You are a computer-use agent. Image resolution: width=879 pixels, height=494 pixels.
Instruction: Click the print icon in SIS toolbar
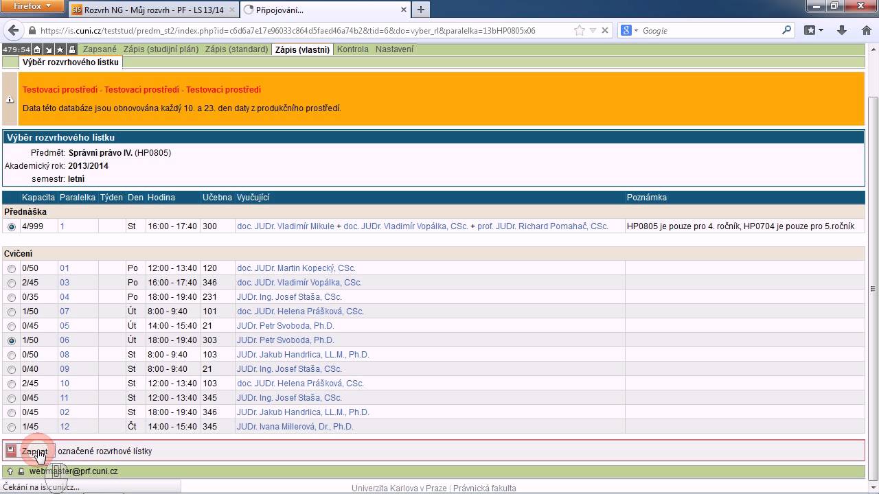(71, 49)
